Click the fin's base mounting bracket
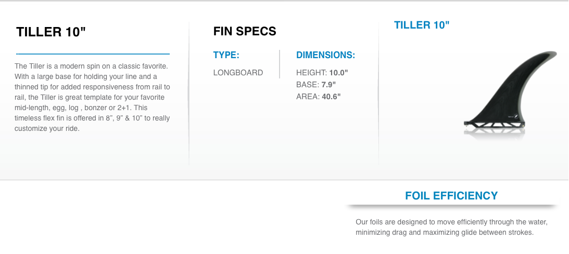Screen dimensions: 569x254 point(494,125)
